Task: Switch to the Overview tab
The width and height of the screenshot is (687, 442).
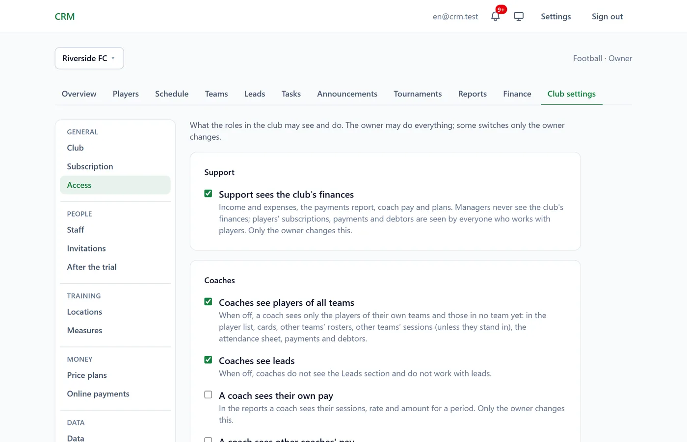Action: coord(79,94)
